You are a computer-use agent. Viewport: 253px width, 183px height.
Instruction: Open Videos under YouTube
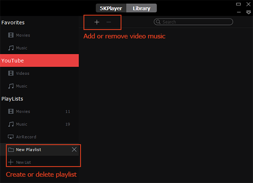tap(39, 73)
